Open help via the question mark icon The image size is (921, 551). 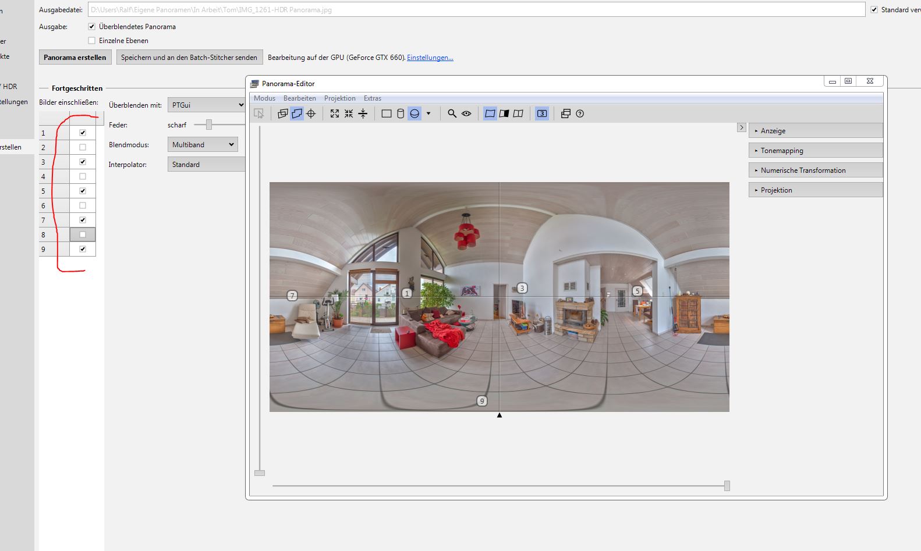pyautogui.click(x=580, y=113)
